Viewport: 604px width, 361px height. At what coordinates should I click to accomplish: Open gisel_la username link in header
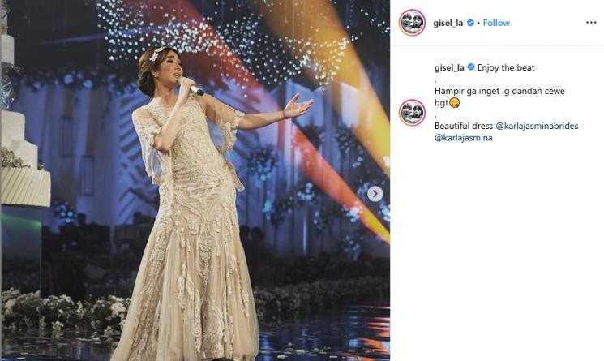[448, 23]
